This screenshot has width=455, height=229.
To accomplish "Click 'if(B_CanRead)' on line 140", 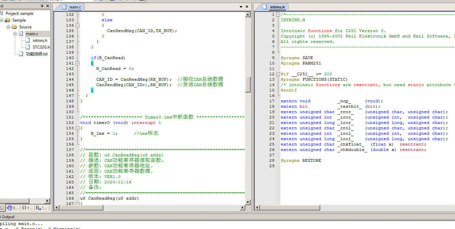I will tap(108, 58).
